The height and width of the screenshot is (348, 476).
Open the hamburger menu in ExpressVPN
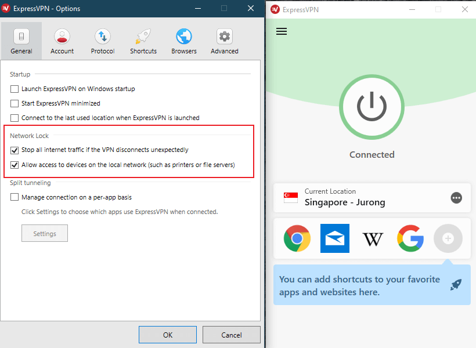[282, 31]
